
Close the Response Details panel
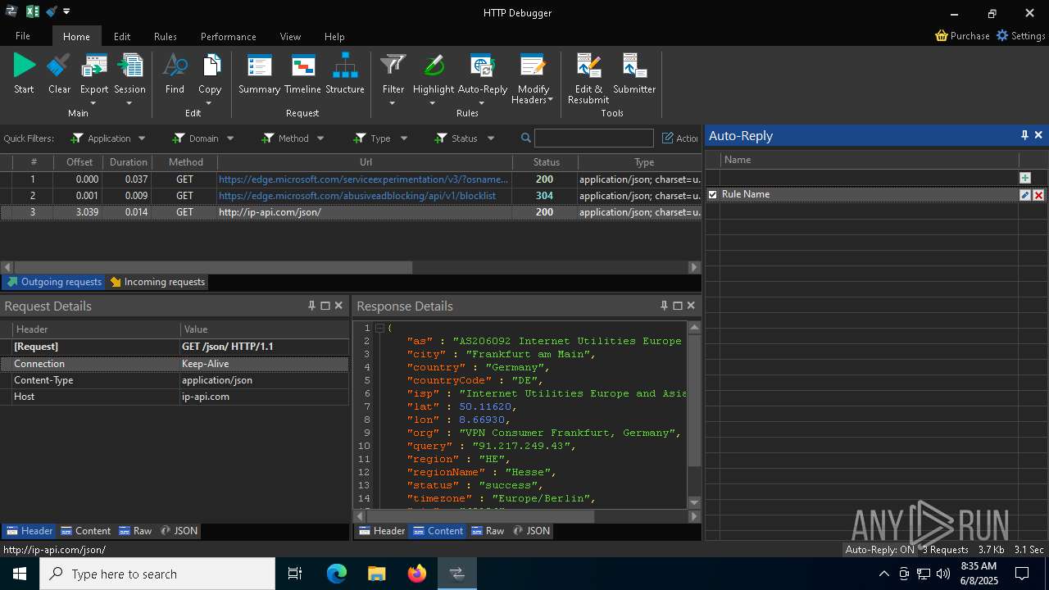[691, 306]
